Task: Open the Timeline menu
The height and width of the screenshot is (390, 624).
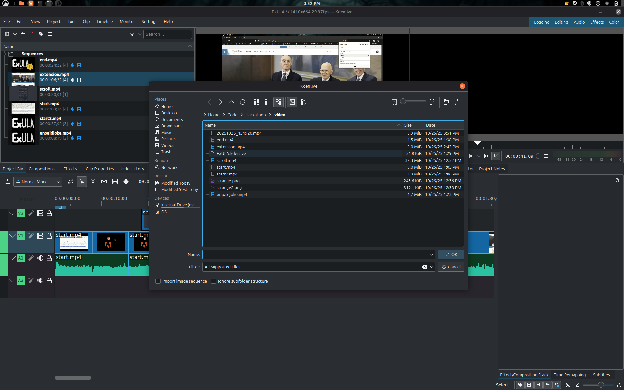Action: (x=104, y=22)
